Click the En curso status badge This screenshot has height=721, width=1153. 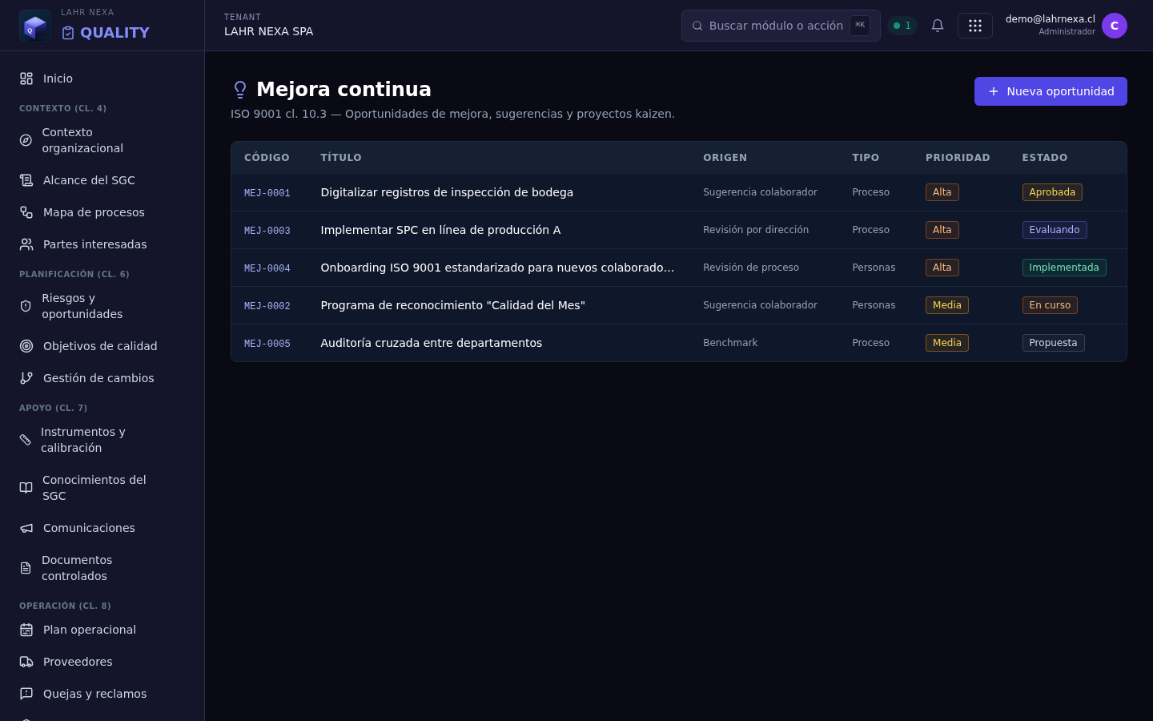pos(1050,305)
